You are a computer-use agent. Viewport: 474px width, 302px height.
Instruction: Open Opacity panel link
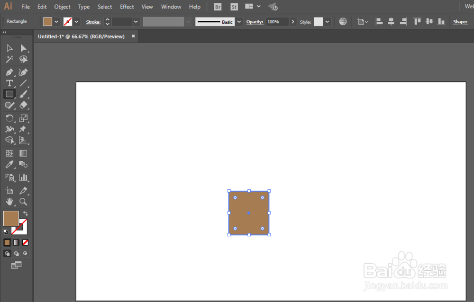pos(255,22)
